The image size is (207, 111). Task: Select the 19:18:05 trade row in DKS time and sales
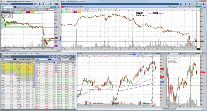pos(45,64)
